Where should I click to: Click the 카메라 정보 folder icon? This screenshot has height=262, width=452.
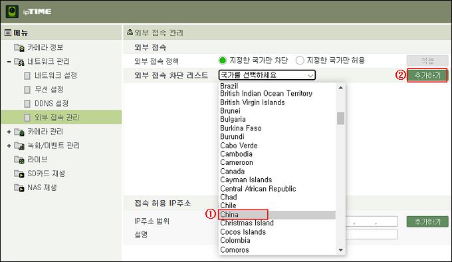19,48
